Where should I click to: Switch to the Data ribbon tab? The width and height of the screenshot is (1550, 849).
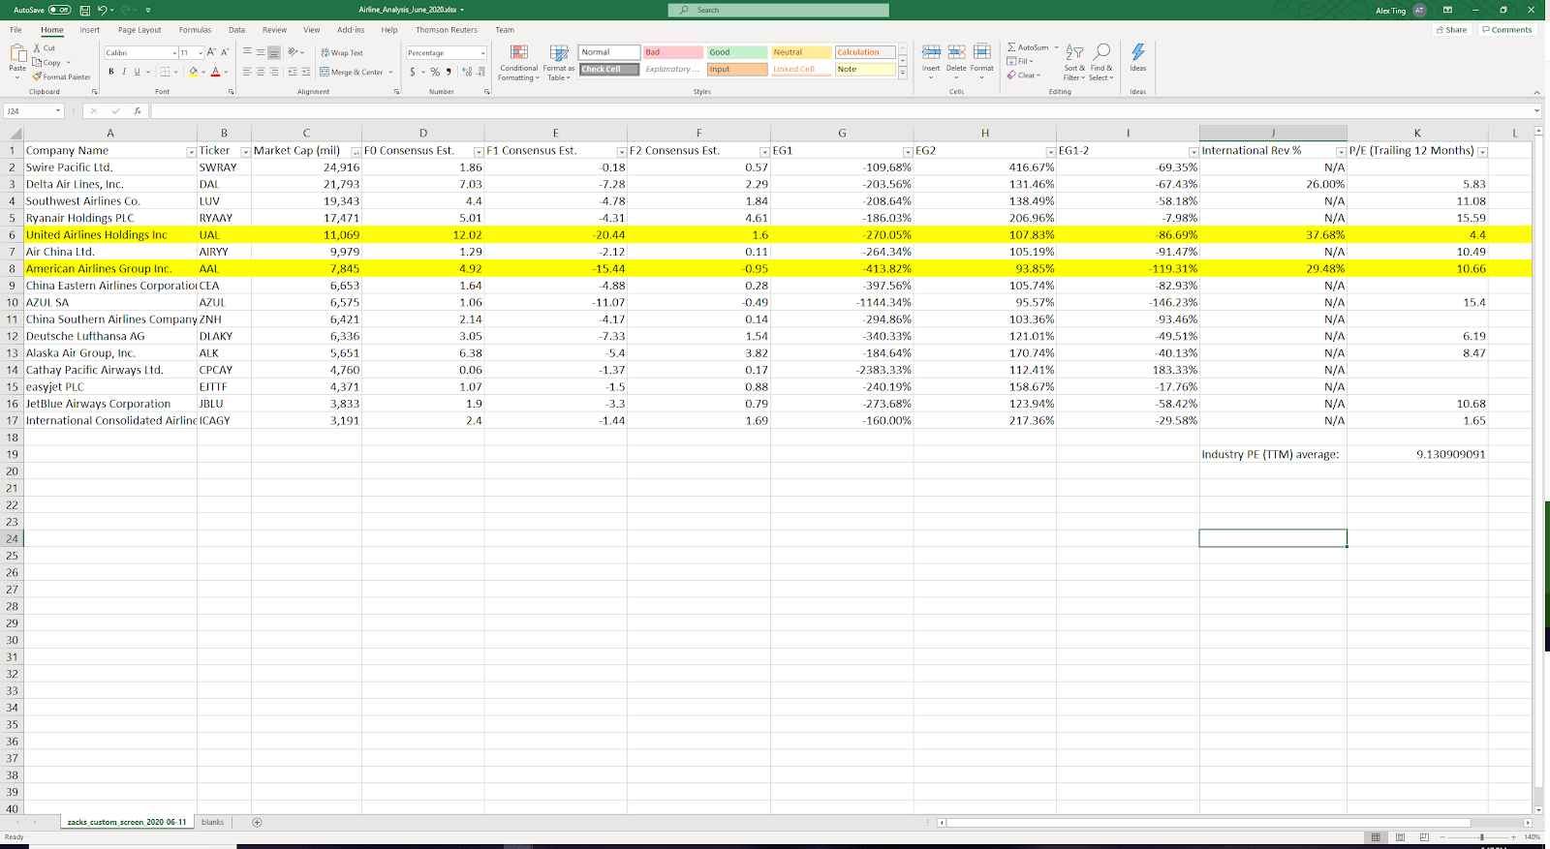click(236, 30)
